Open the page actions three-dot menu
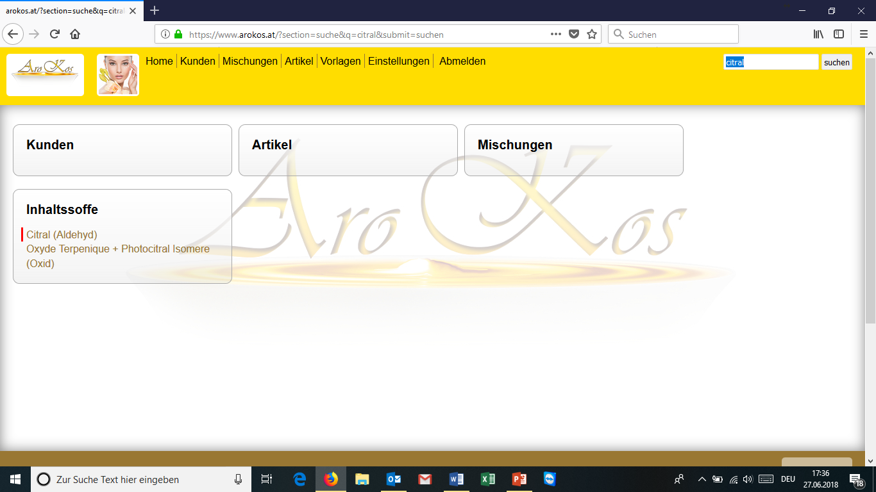 coord(556,34)
